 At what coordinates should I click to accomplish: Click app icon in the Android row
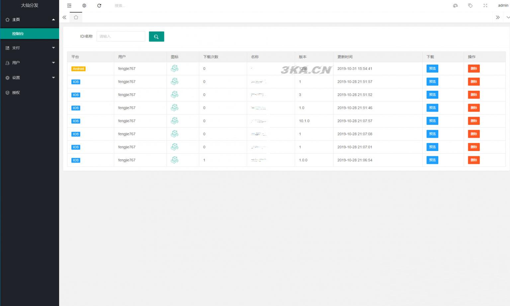(175, 69)
